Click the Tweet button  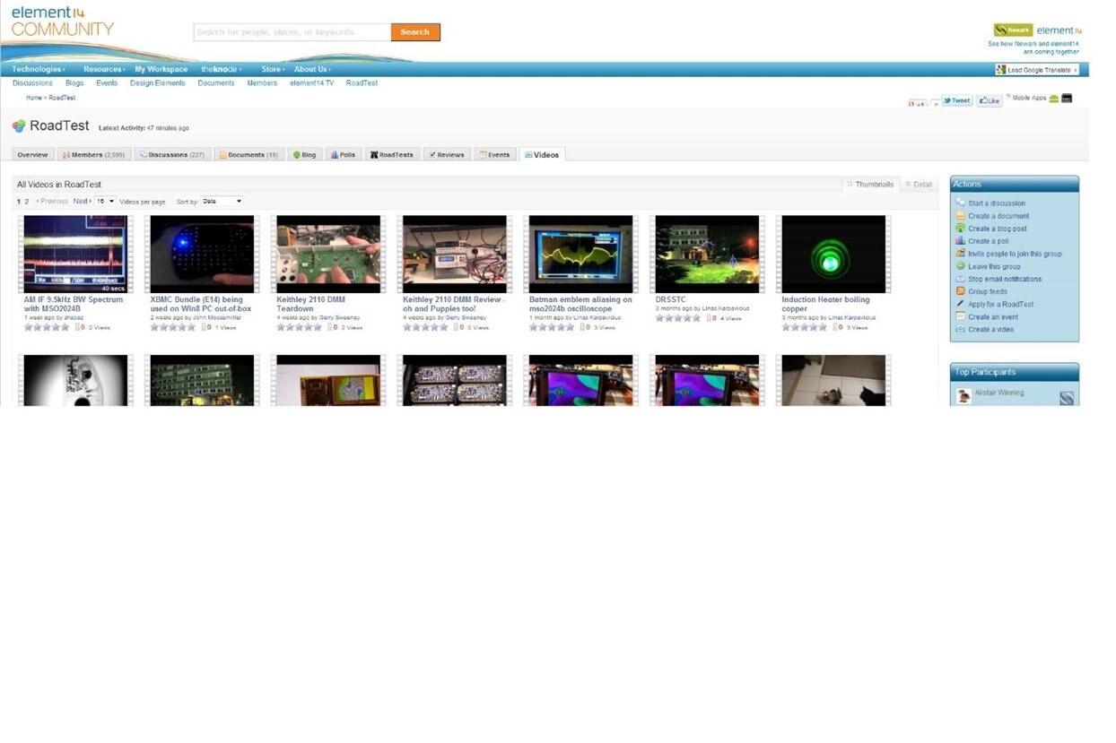point(957,101)
